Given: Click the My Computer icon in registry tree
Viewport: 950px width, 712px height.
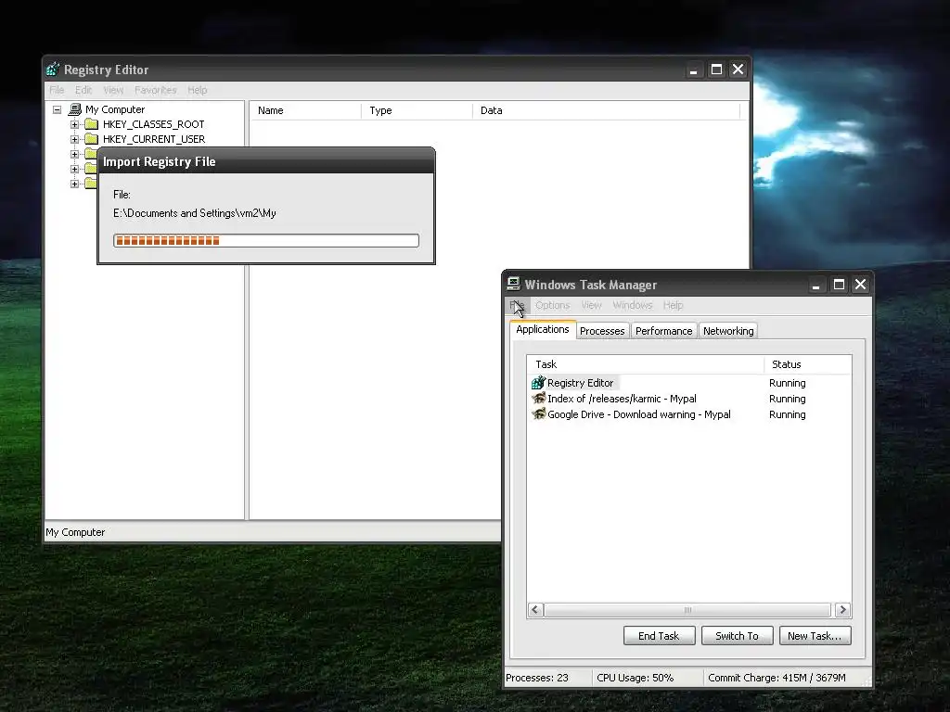Looking at the screenshot, I should [75, 109].
